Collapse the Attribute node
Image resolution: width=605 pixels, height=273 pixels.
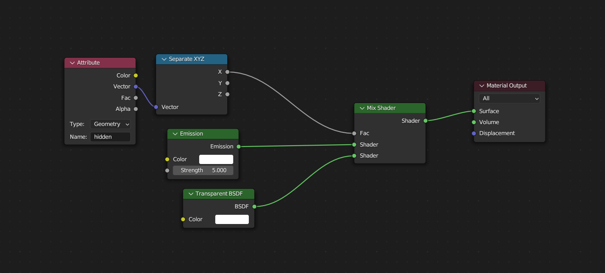pyautogui.click(x=72, y=63)
